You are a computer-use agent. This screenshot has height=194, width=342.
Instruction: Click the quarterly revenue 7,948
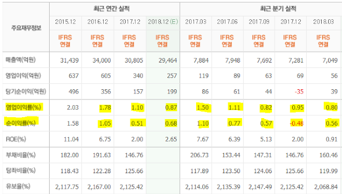232,60
